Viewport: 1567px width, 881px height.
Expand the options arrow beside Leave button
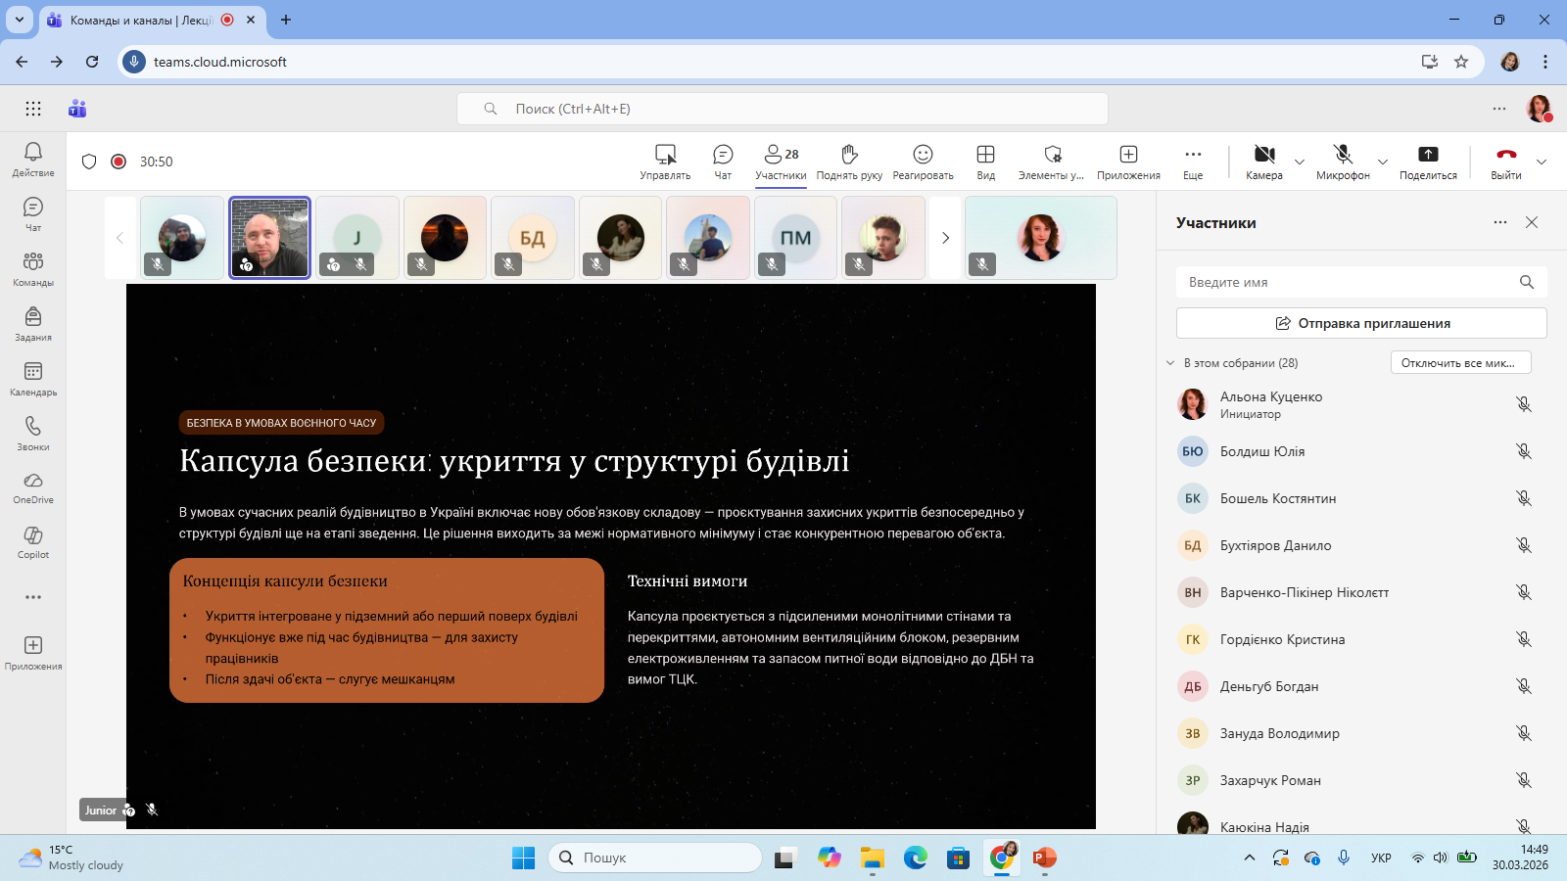(x=1542, y=162)
